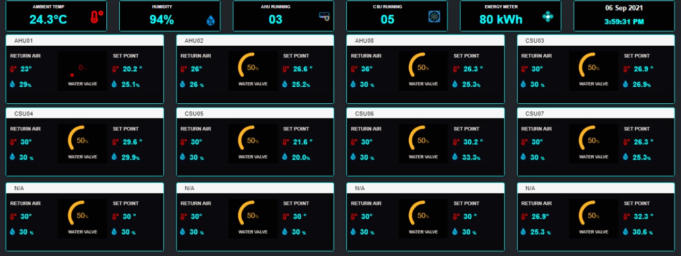Click the 06 Sep 2021 date display
Viewport: 681px width, 256px height.
pyautogui.click(x=624, y=9)
